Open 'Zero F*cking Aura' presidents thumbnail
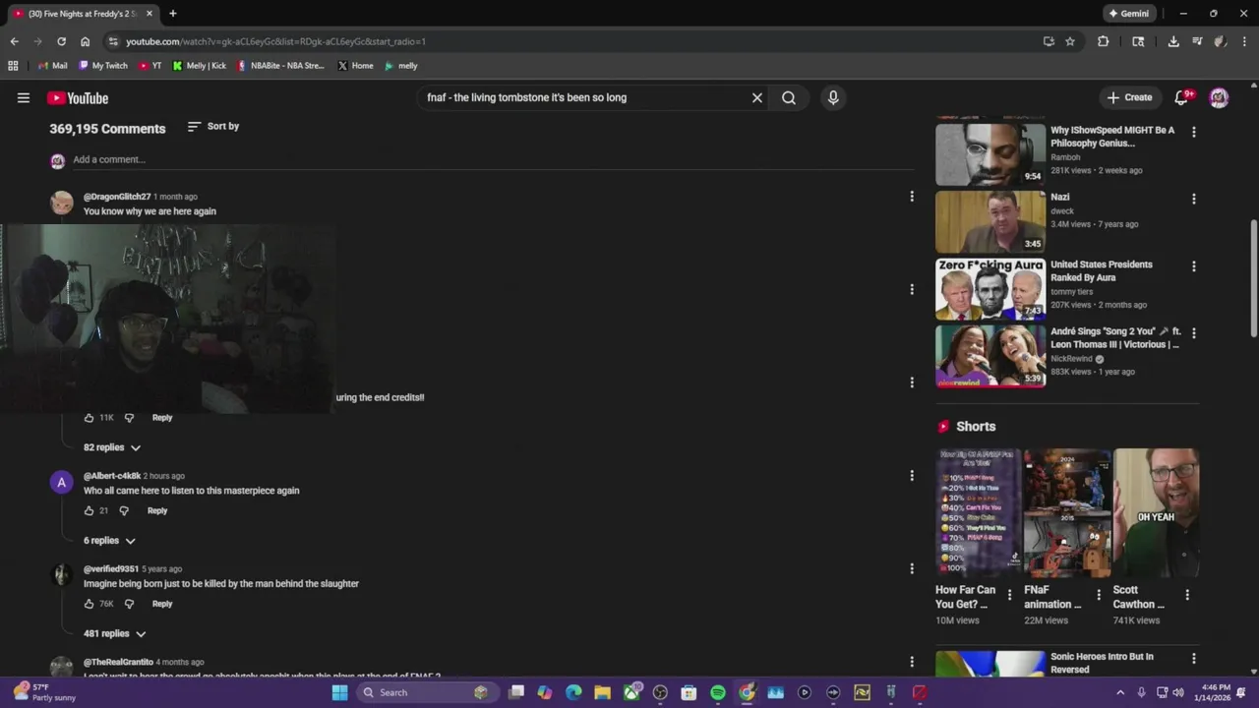 coord(990,289)
